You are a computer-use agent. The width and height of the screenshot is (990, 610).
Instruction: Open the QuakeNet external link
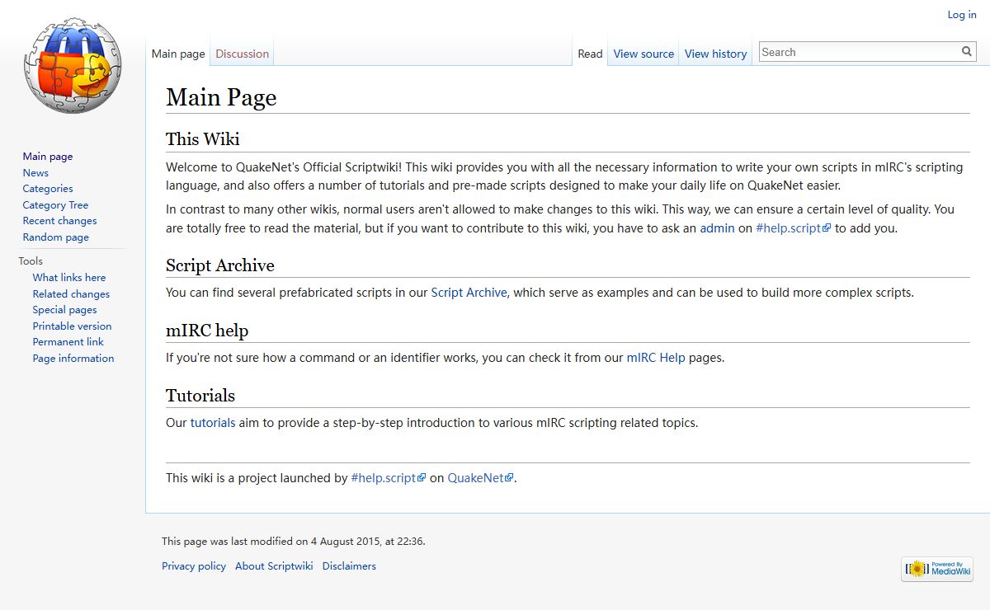[x=480, y=477]
